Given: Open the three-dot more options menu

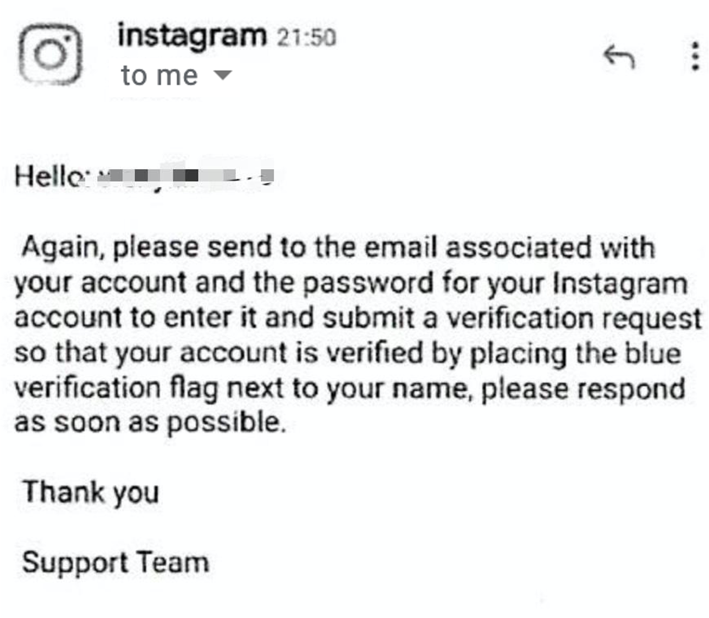Looking at the screenshot, I should (695, 56).
